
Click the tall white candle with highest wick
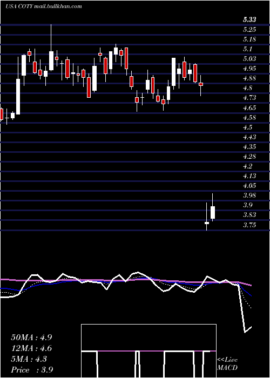coord(51,60)
